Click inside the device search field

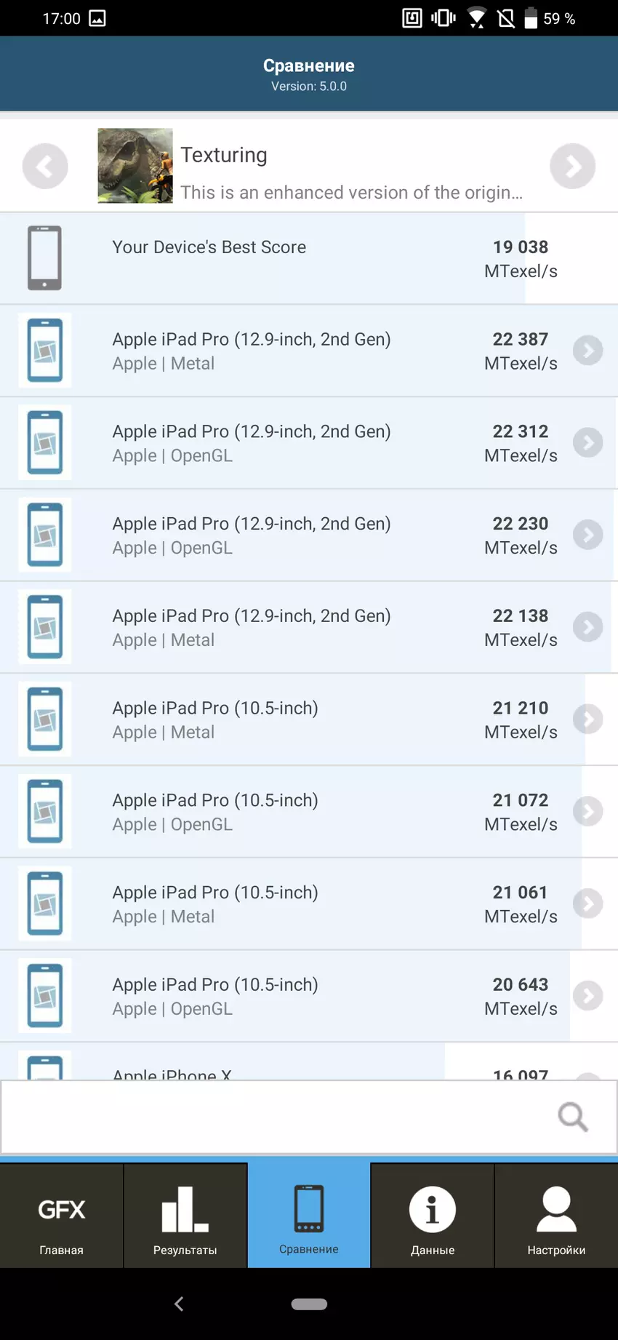click(x=276, y=1117)
